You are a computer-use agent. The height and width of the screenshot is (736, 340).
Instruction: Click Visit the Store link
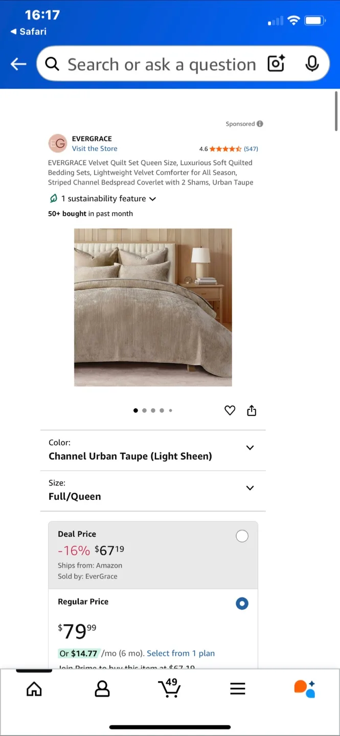click(95, 149)
